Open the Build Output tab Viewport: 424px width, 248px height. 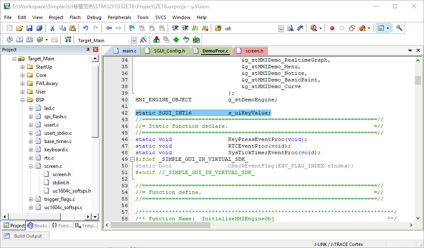[26, 236]
